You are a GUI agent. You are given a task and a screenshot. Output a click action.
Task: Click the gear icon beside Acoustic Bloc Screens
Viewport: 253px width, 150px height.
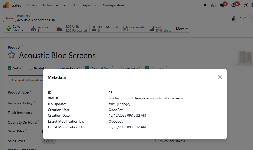click(53, 20)
